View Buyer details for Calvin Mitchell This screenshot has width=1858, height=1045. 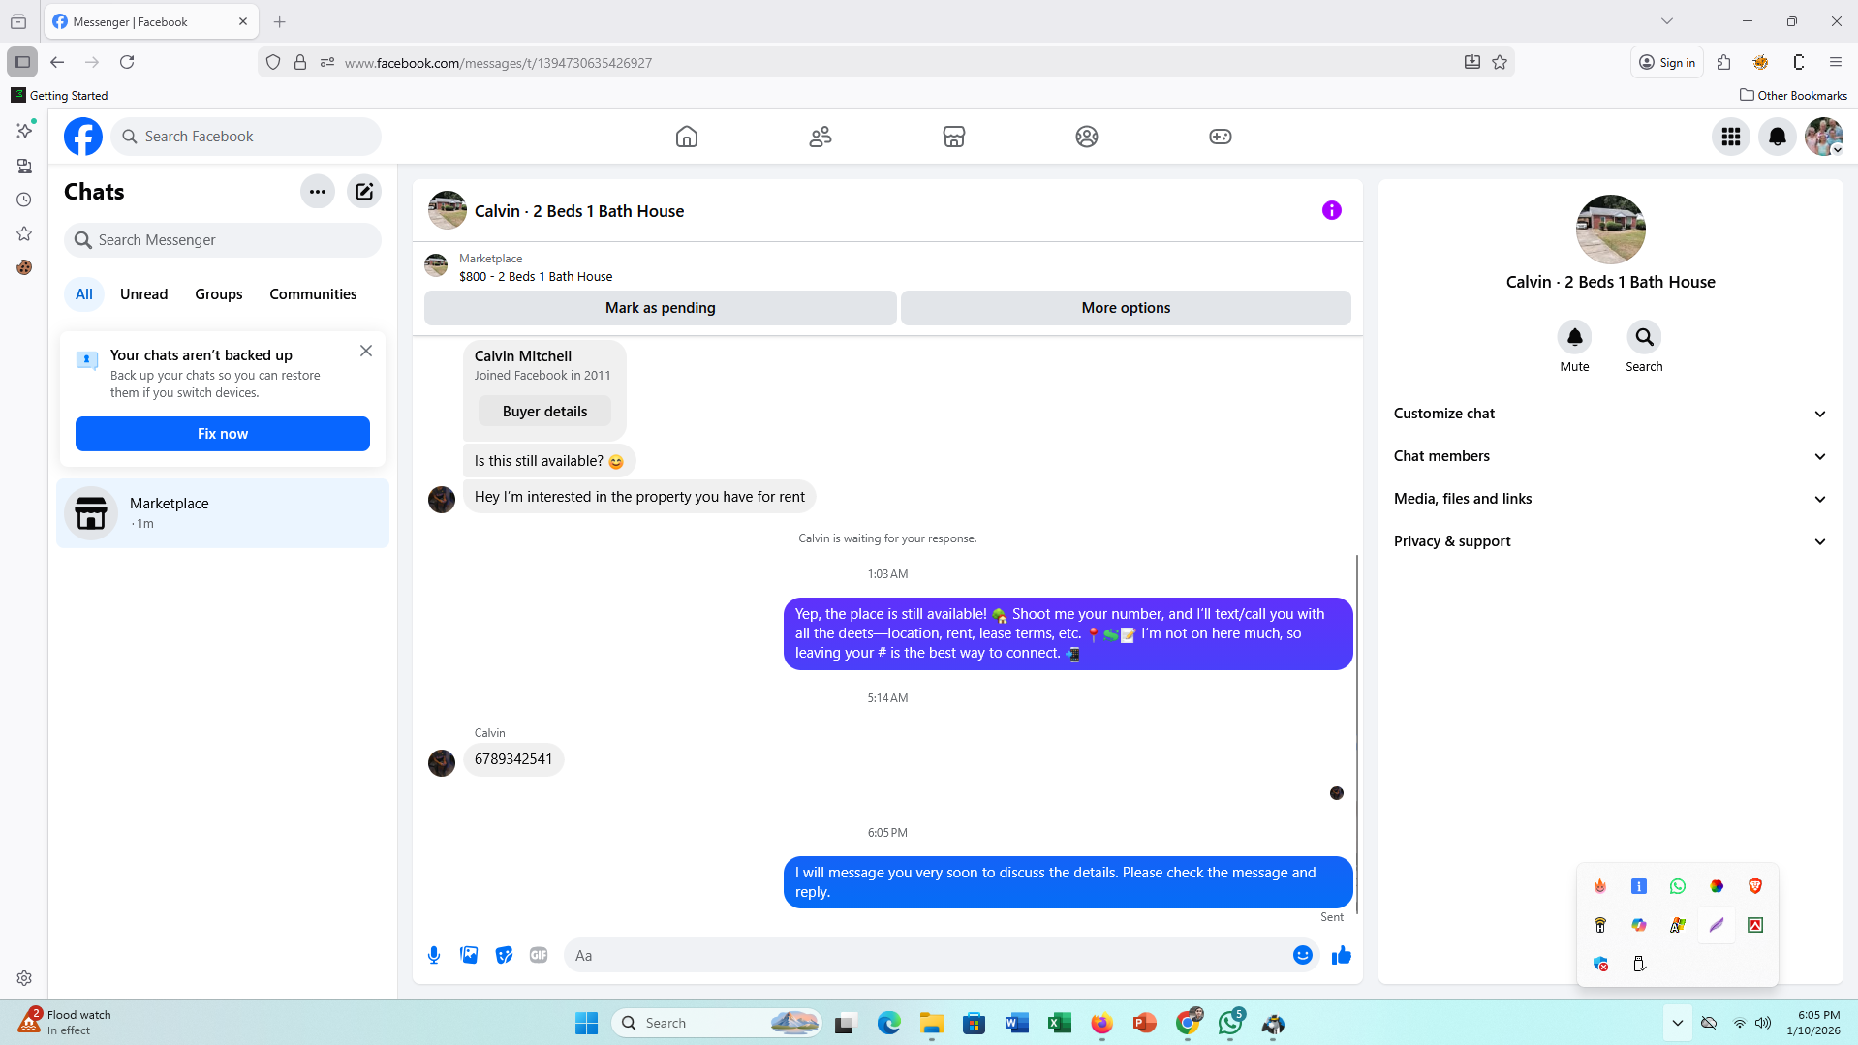(544, 412)
